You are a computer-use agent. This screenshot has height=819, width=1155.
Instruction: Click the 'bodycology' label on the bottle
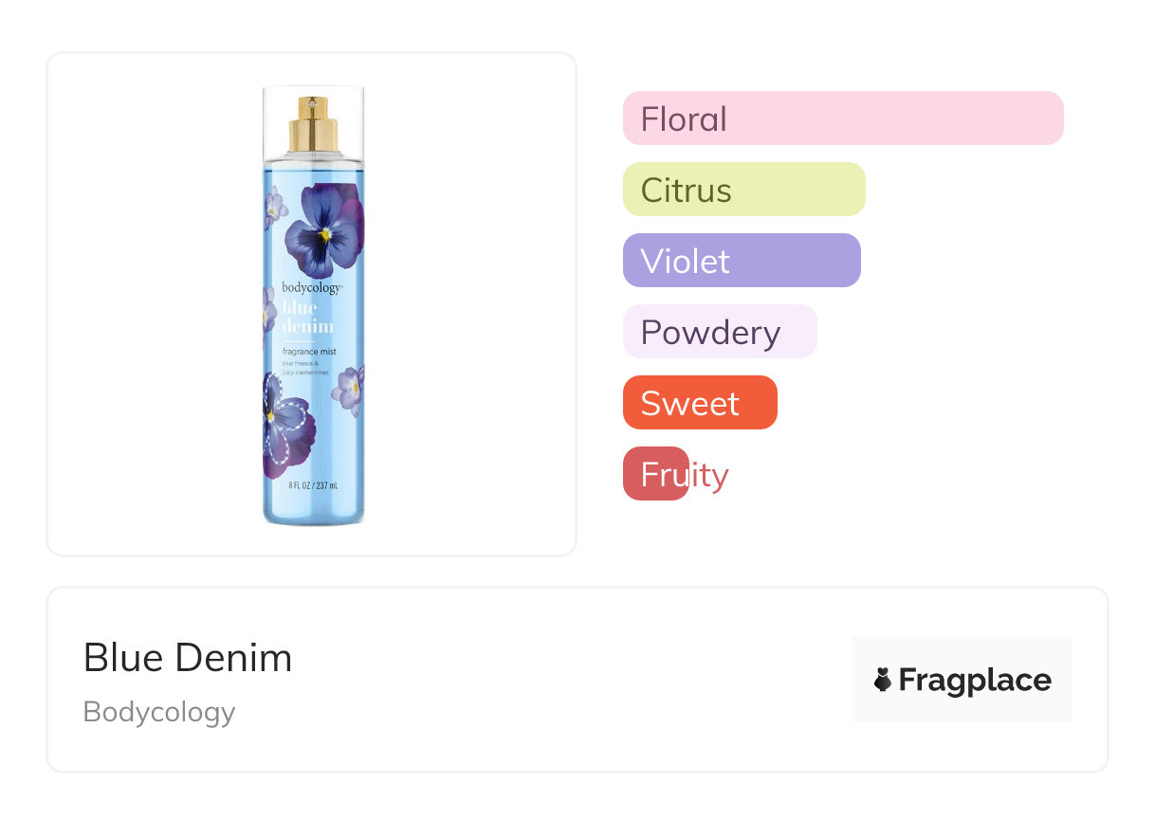click(x=311, y=287)
